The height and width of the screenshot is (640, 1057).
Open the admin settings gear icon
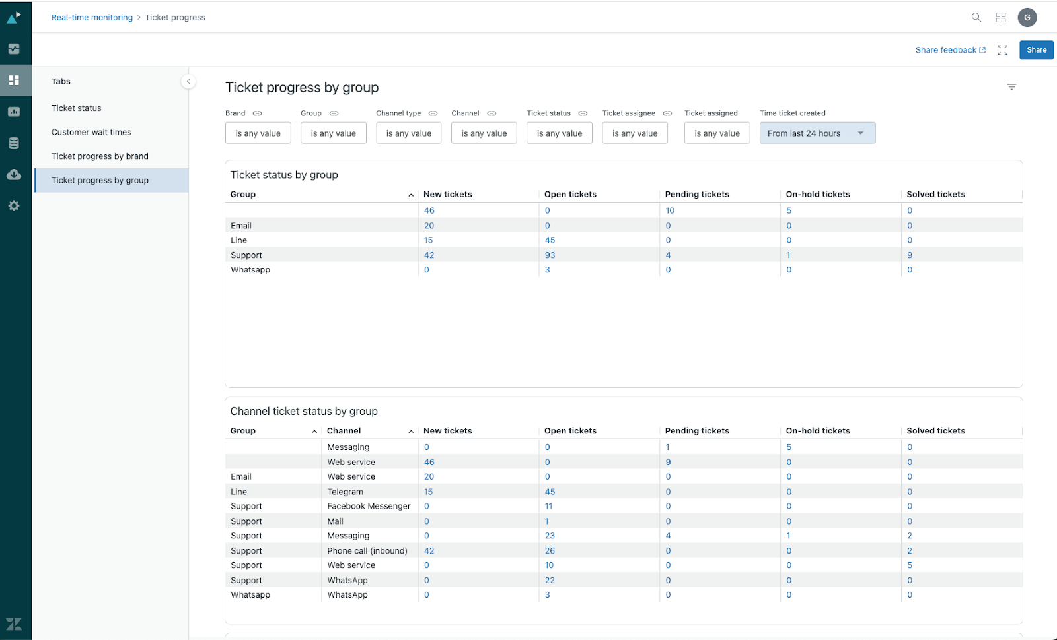tap(14, 206)
